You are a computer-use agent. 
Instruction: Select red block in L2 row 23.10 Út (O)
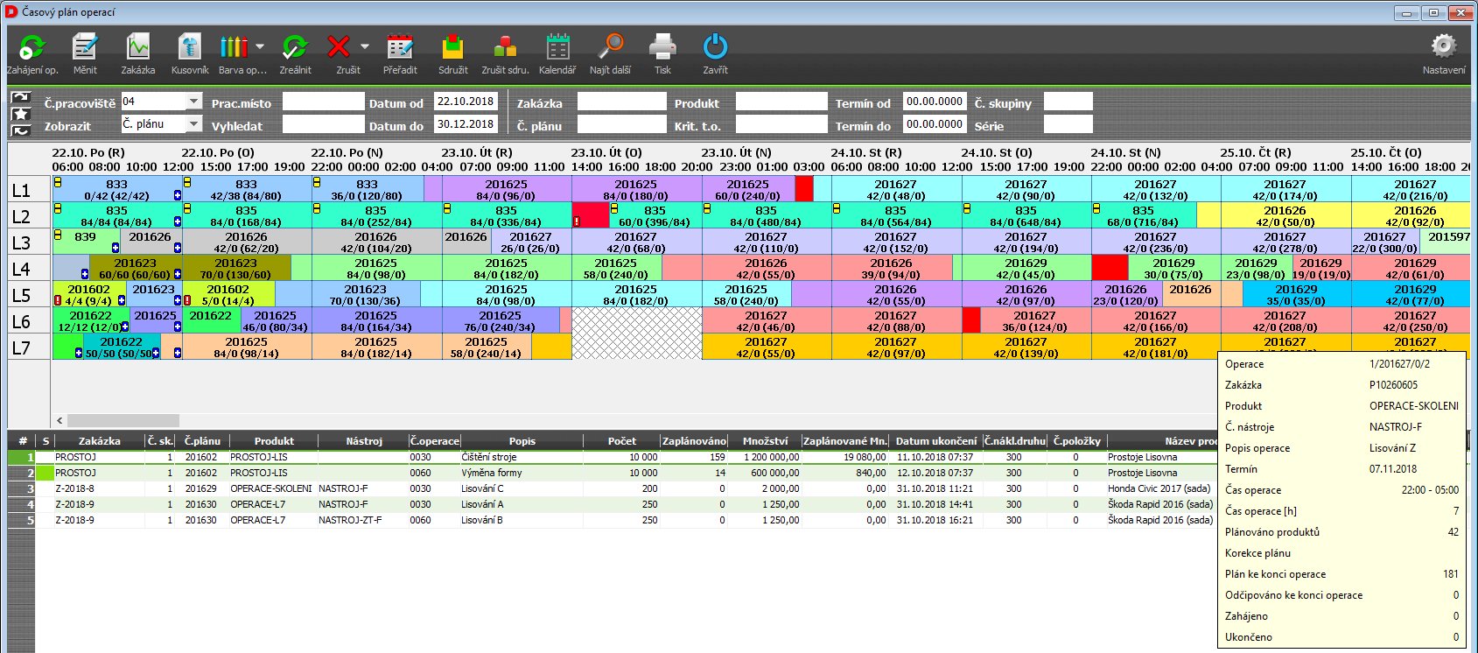pos(591,215)
